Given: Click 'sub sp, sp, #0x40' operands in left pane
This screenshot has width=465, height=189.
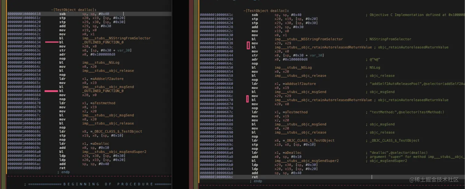Looking at the screenshot, I should (x=96, y=14).
